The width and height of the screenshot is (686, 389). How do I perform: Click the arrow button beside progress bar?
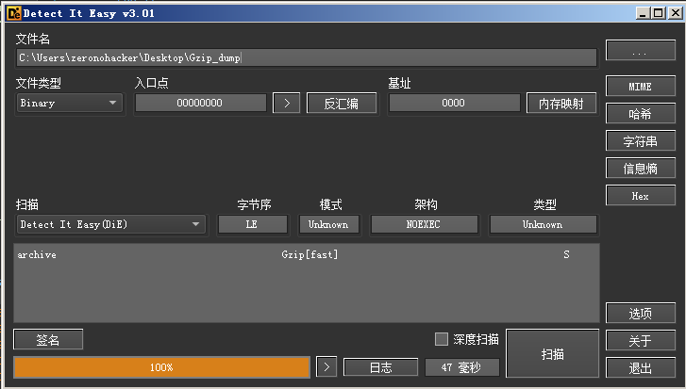[x=326, y=366]
